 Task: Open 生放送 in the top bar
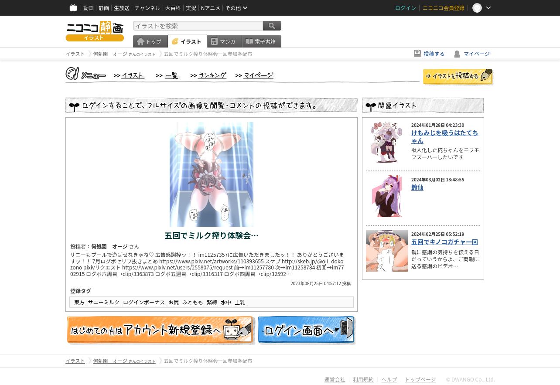pyautogui.click(x=122, y=8)
